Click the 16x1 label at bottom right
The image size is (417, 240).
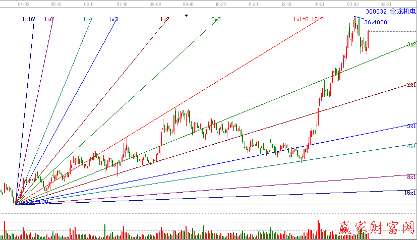point(410,193)
